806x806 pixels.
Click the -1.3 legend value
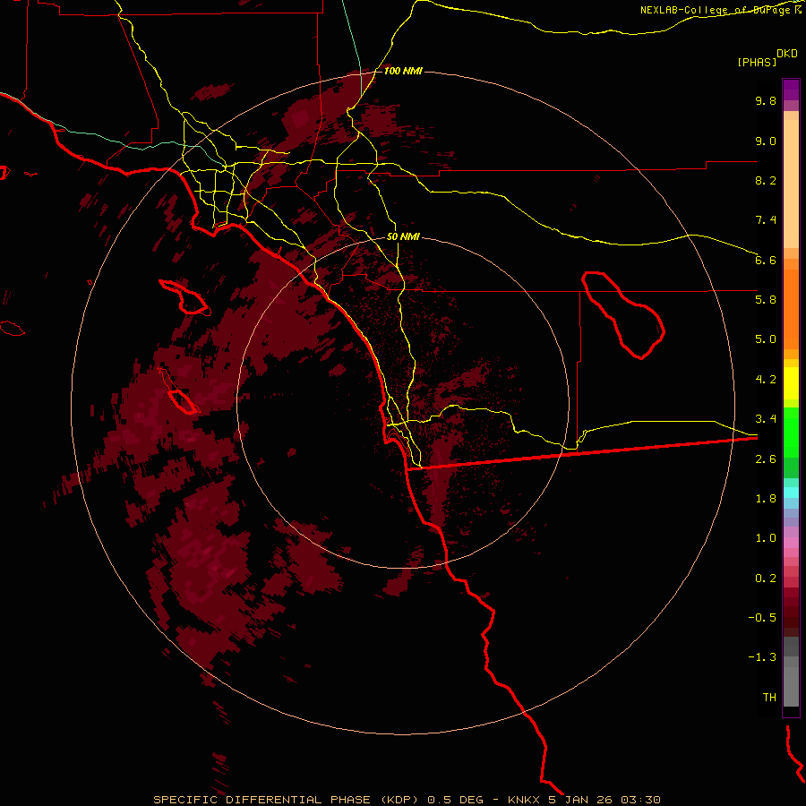[762, 657]
